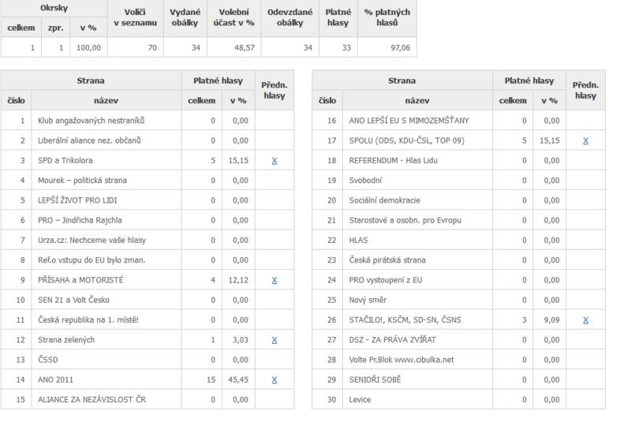
Task: Open preferential votes X for PŘÍSAHA a MOTORISTÉ
Action: pos(275,280)
